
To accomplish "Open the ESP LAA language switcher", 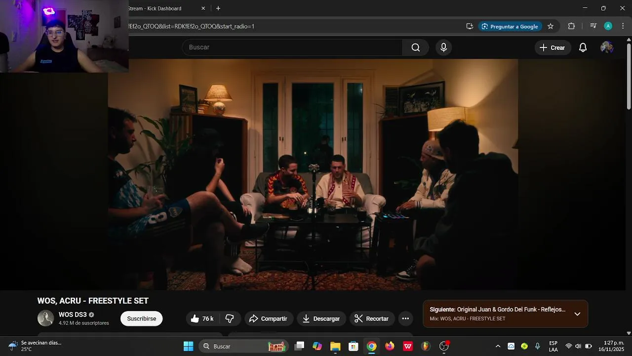I will click(553, 346).
